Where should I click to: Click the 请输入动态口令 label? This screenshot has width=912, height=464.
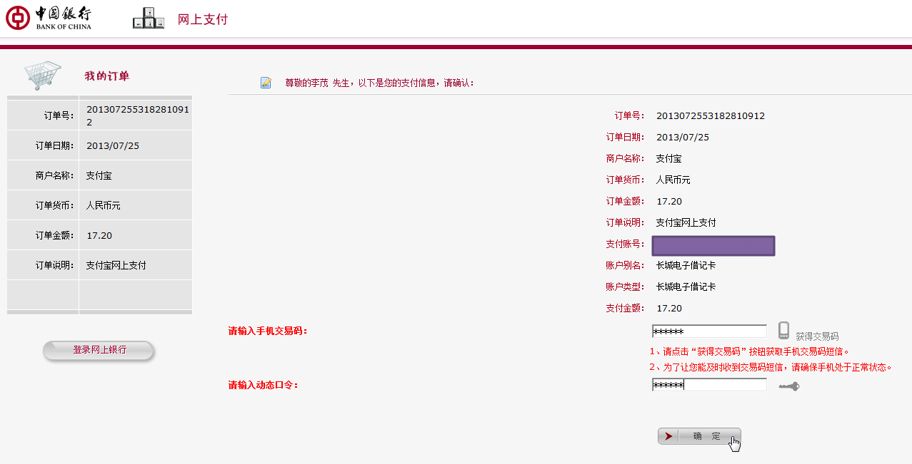264,386
